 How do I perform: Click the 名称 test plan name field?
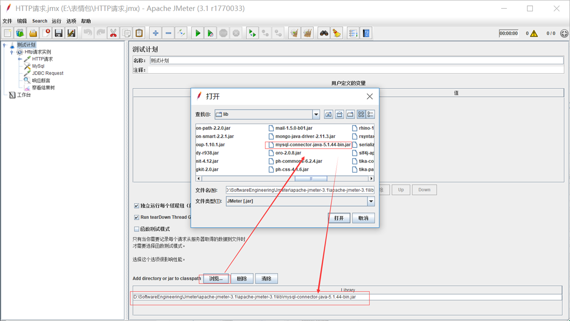click(x=356, y=61)
